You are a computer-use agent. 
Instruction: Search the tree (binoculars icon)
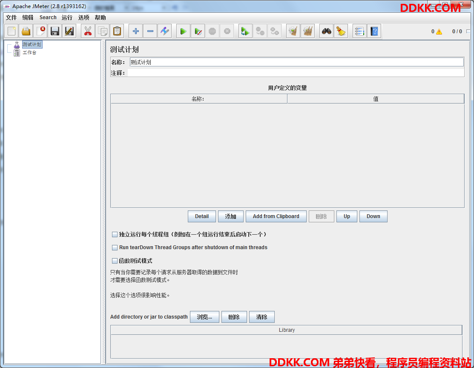327,31
